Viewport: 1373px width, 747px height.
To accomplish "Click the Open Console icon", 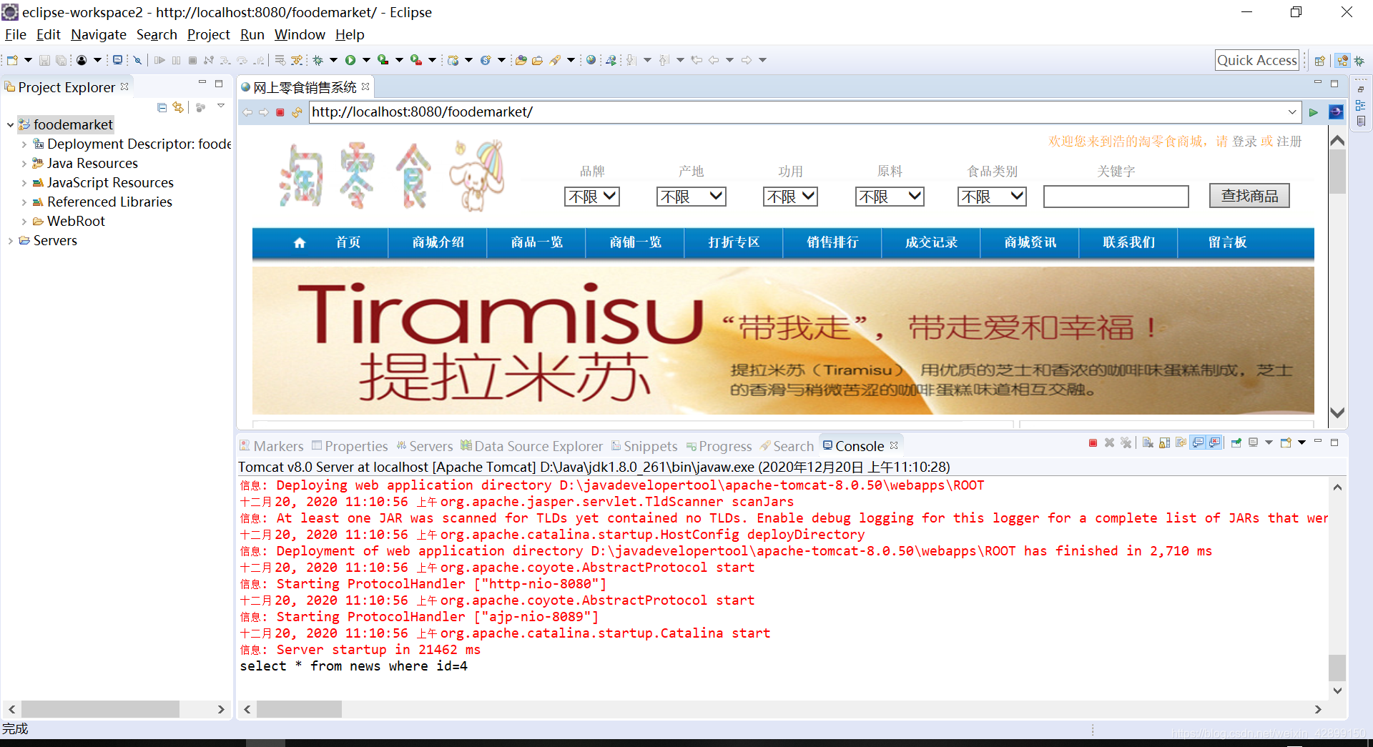I will [x=1286, y=443].
